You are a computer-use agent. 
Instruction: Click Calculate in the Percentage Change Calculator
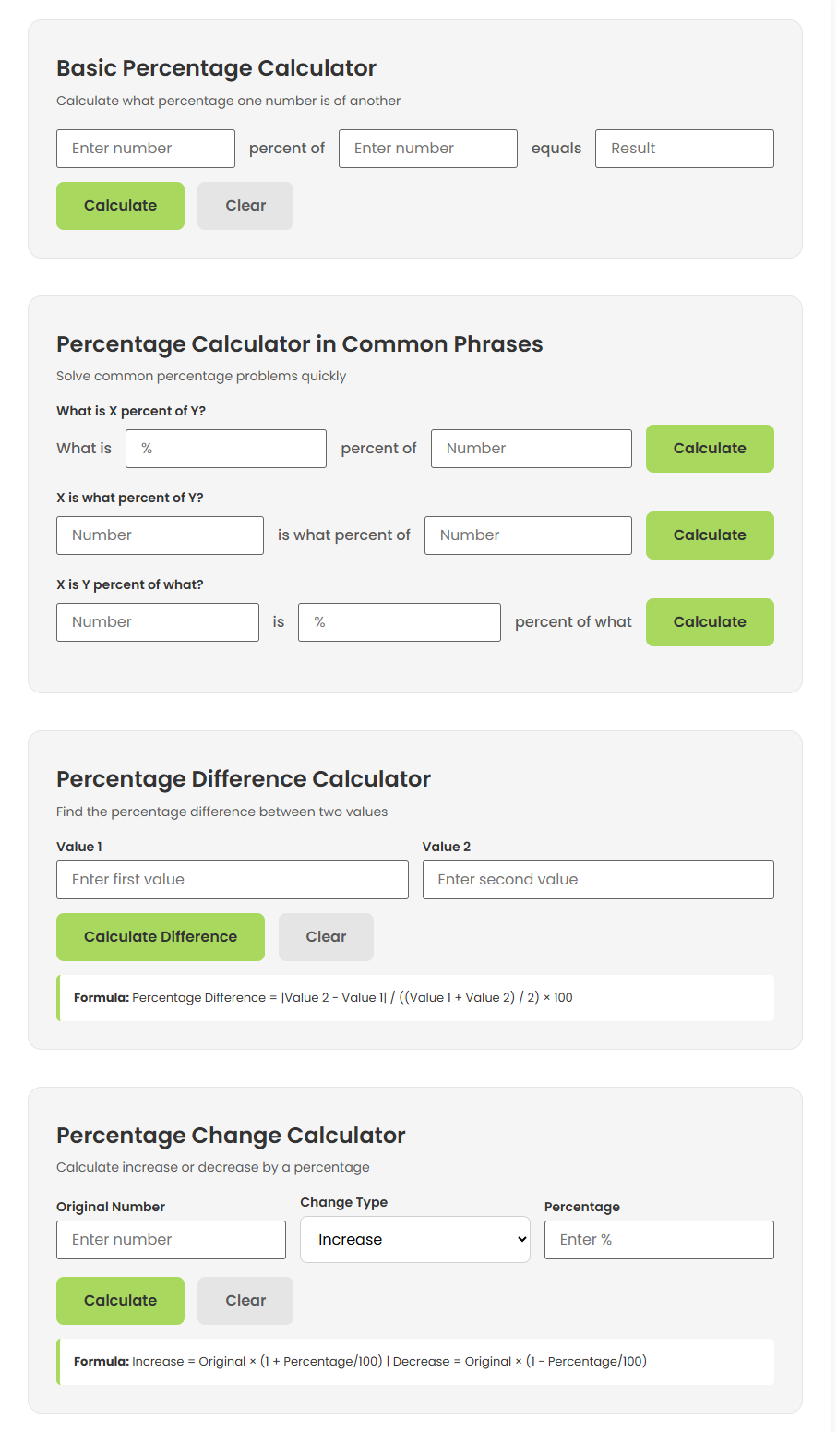[x=120, y=1300]
